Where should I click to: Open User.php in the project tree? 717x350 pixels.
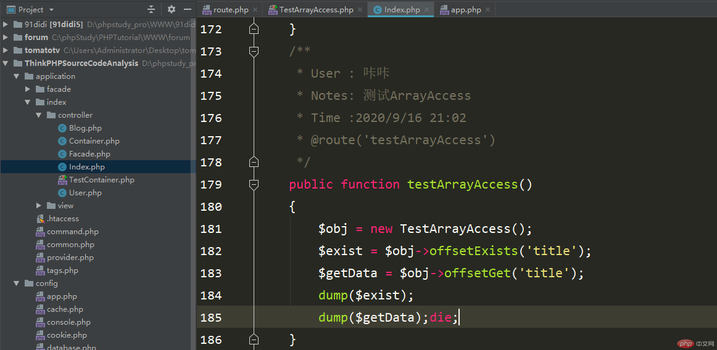[x=85, y=193]
